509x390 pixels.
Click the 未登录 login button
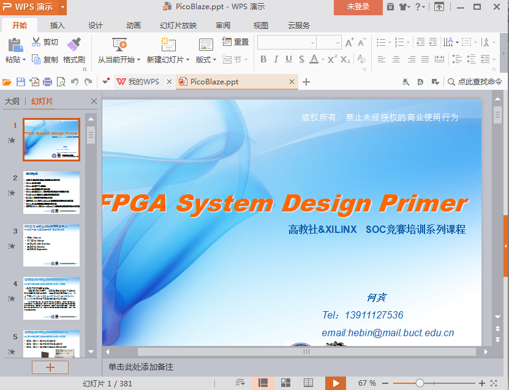[358, 7]
